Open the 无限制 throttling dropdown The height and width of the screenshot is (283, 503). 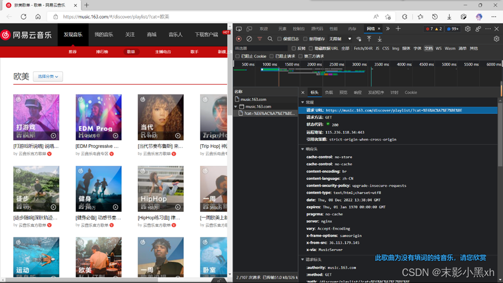click(x=340, y=39)
